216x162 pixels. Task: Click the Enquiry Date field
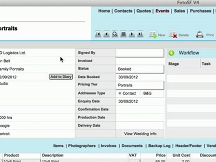[140, 101]
